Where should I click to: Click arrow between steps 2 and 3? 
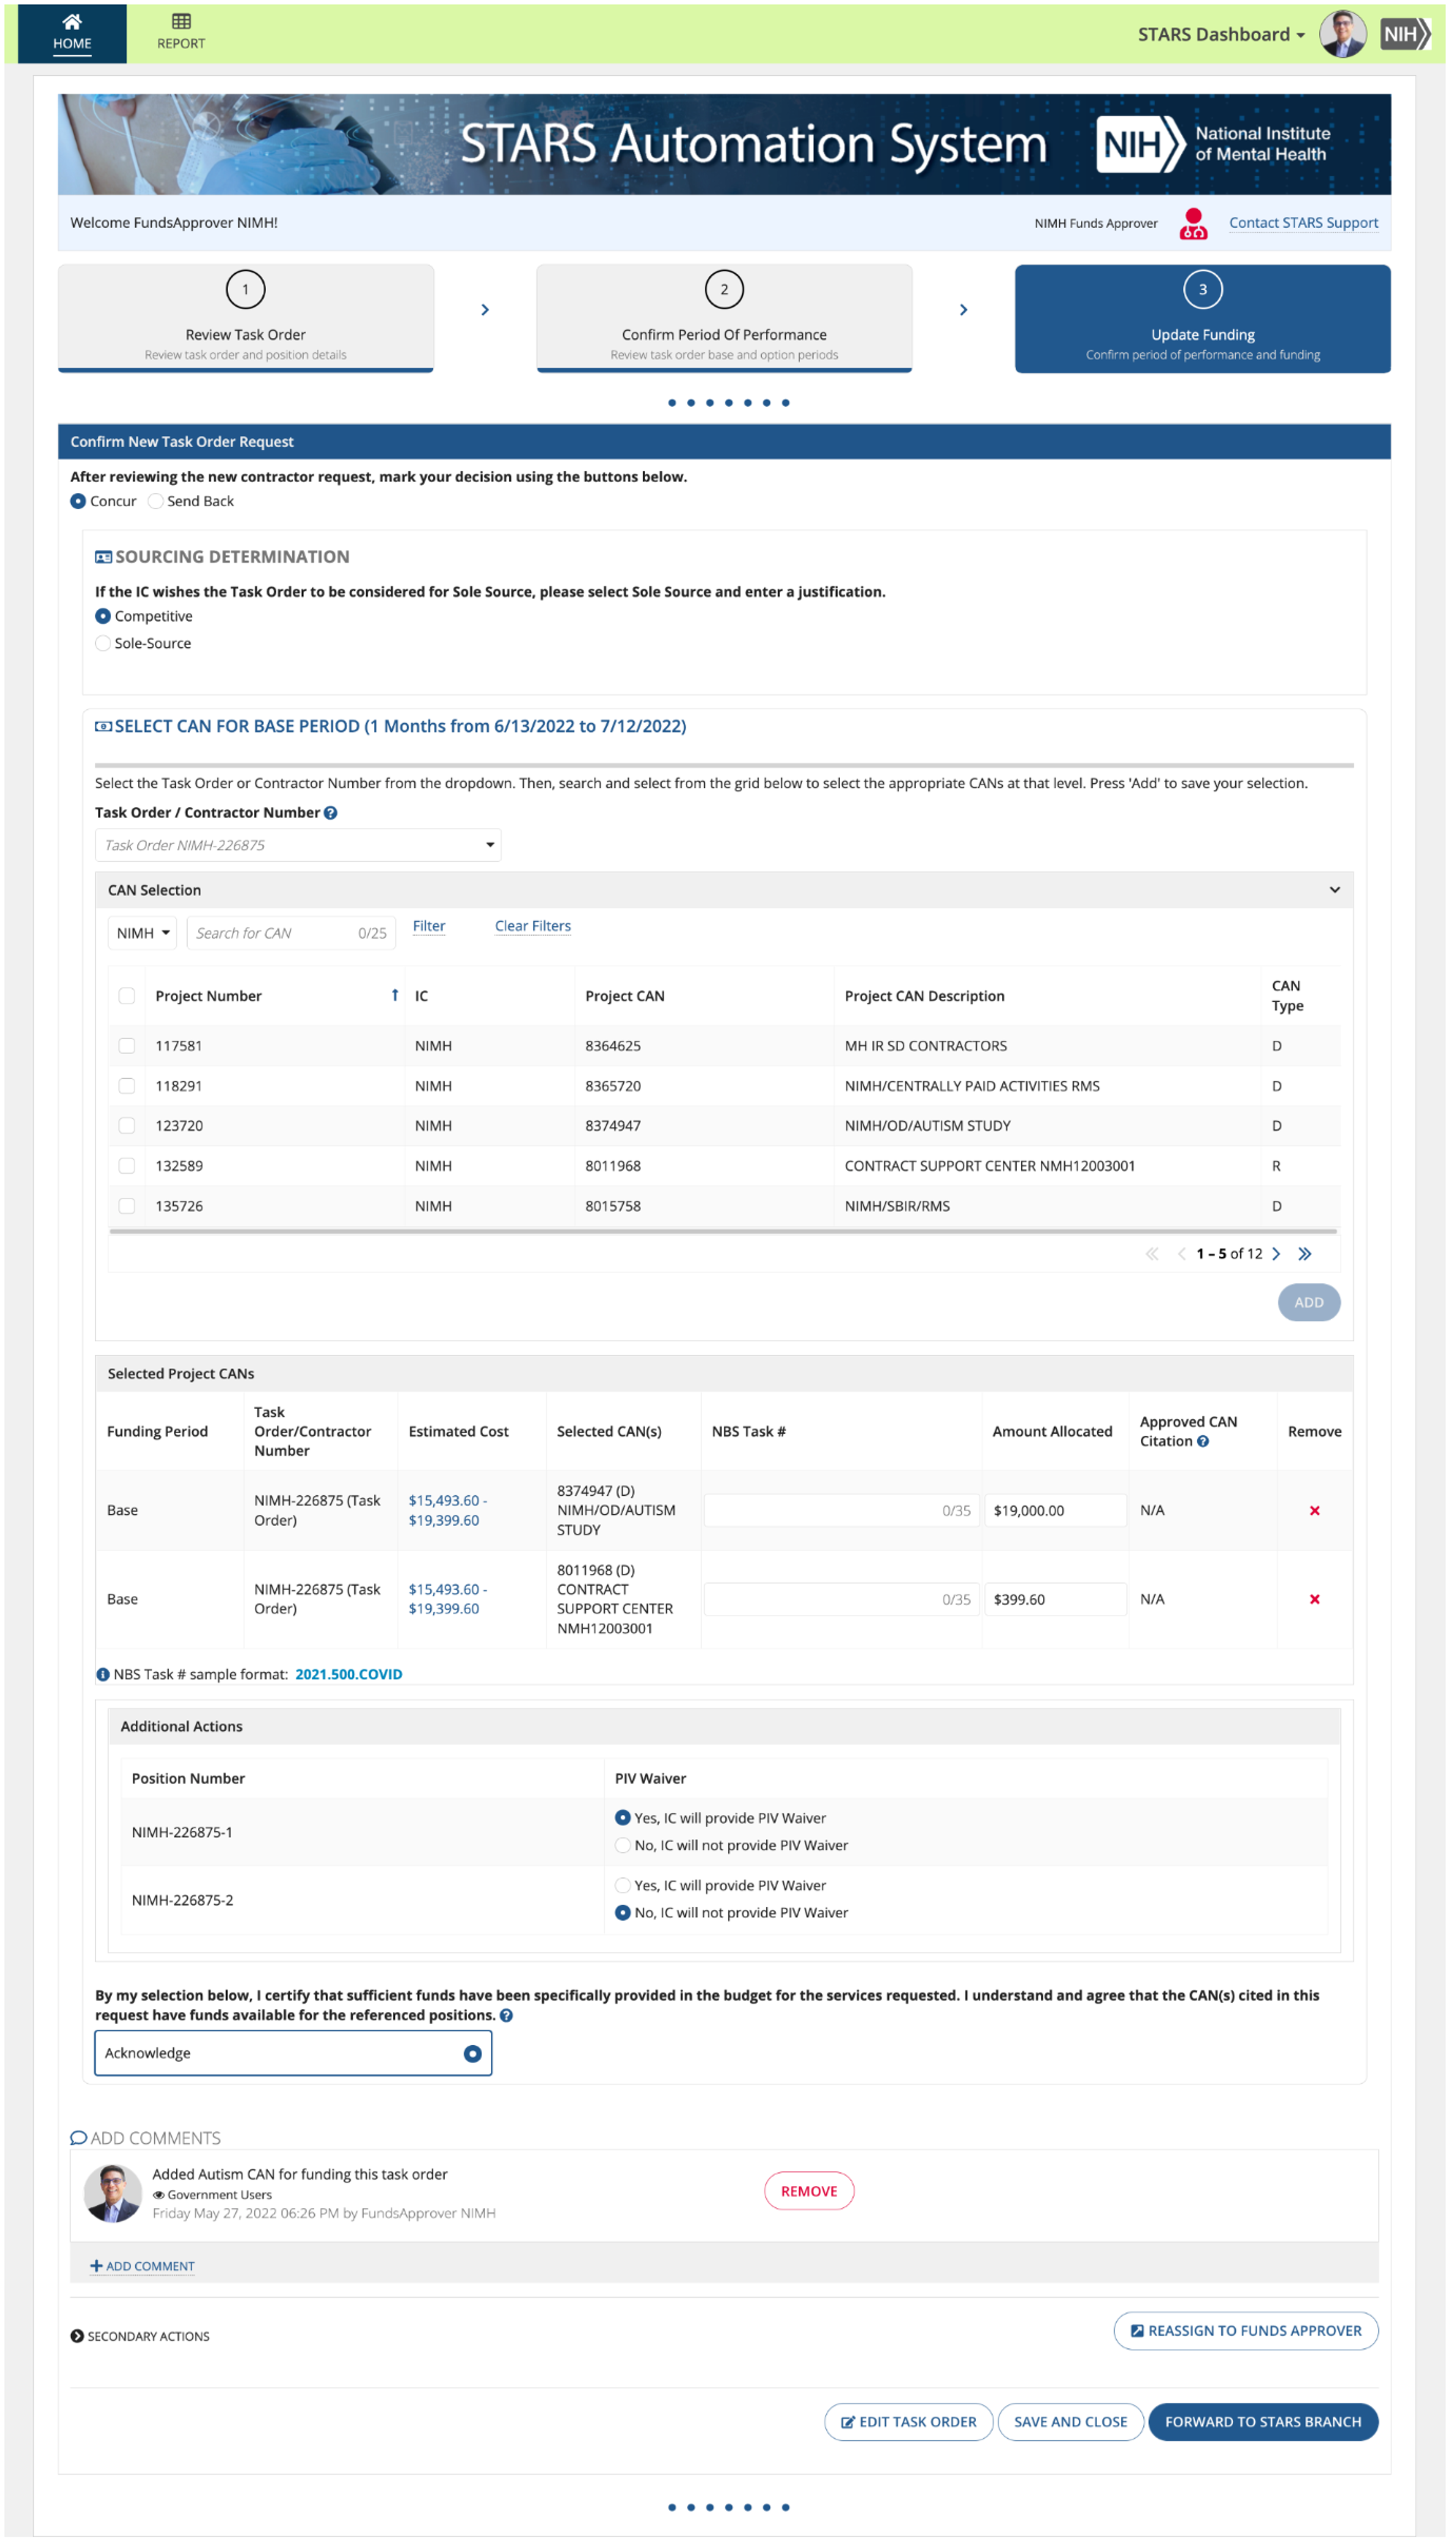tap(964, 310)
